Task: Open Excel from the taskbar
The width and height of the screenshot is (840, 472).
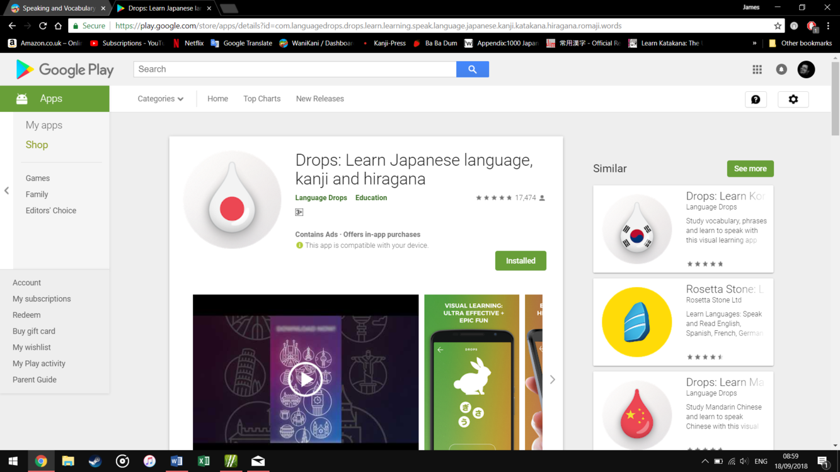Action: (x=204, y=461)
